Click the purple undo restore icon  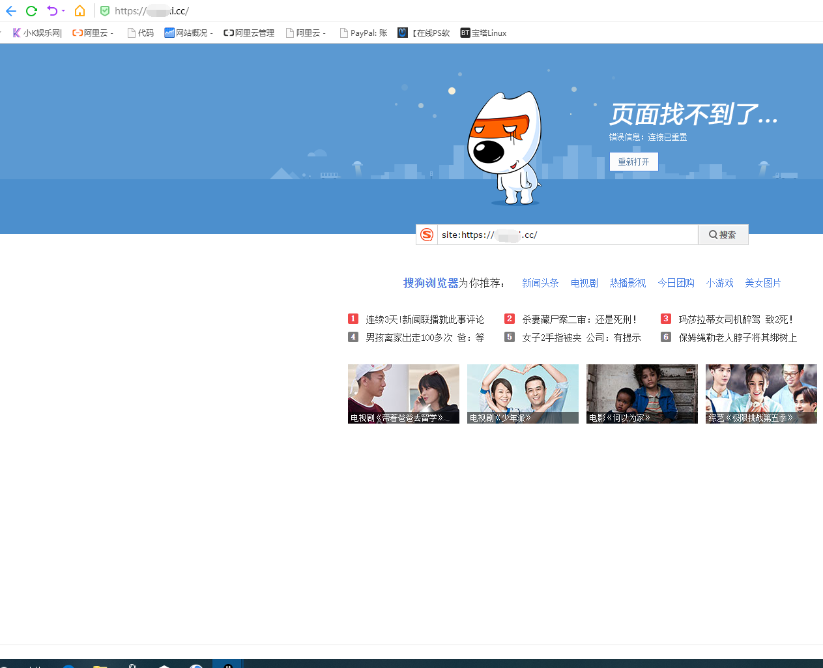pyautogui.click(x=52, y=11)
